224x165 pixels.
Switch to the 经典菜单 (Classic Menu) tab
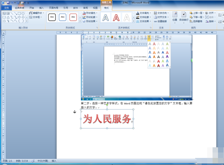click(x=20, y=8)
